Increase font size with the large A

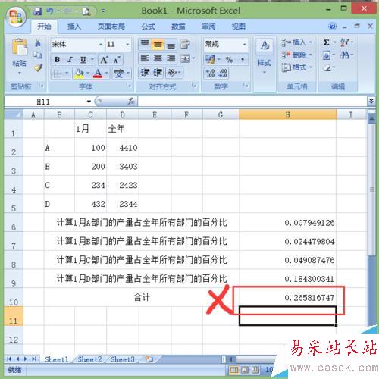(x=104, y=60)
